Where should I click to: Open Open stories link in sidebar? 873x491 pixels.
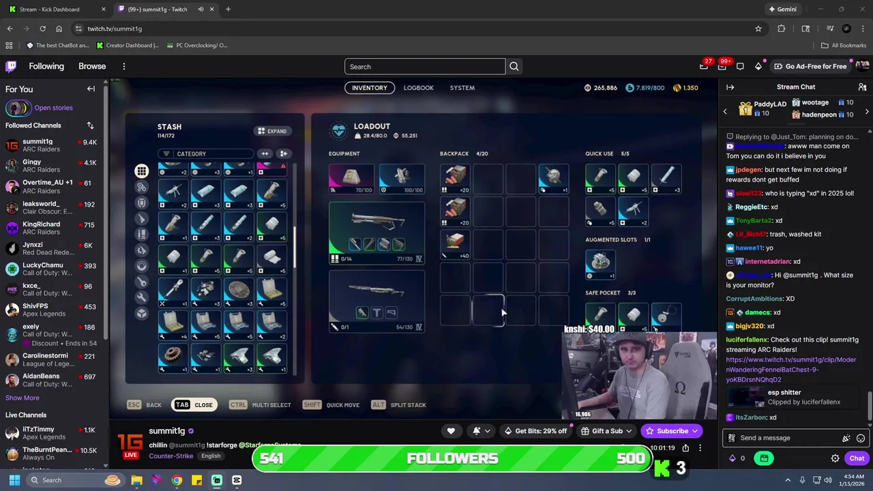53,108
